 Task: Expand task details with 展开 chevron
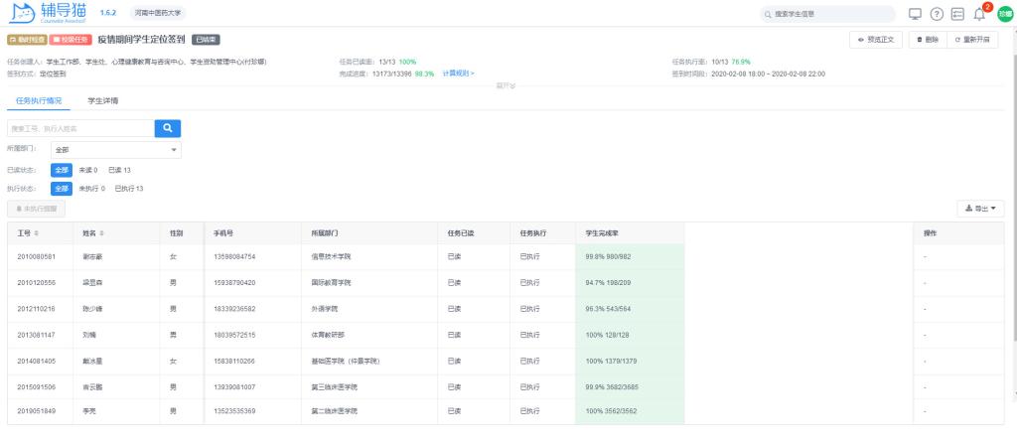[x=507, y=85]
